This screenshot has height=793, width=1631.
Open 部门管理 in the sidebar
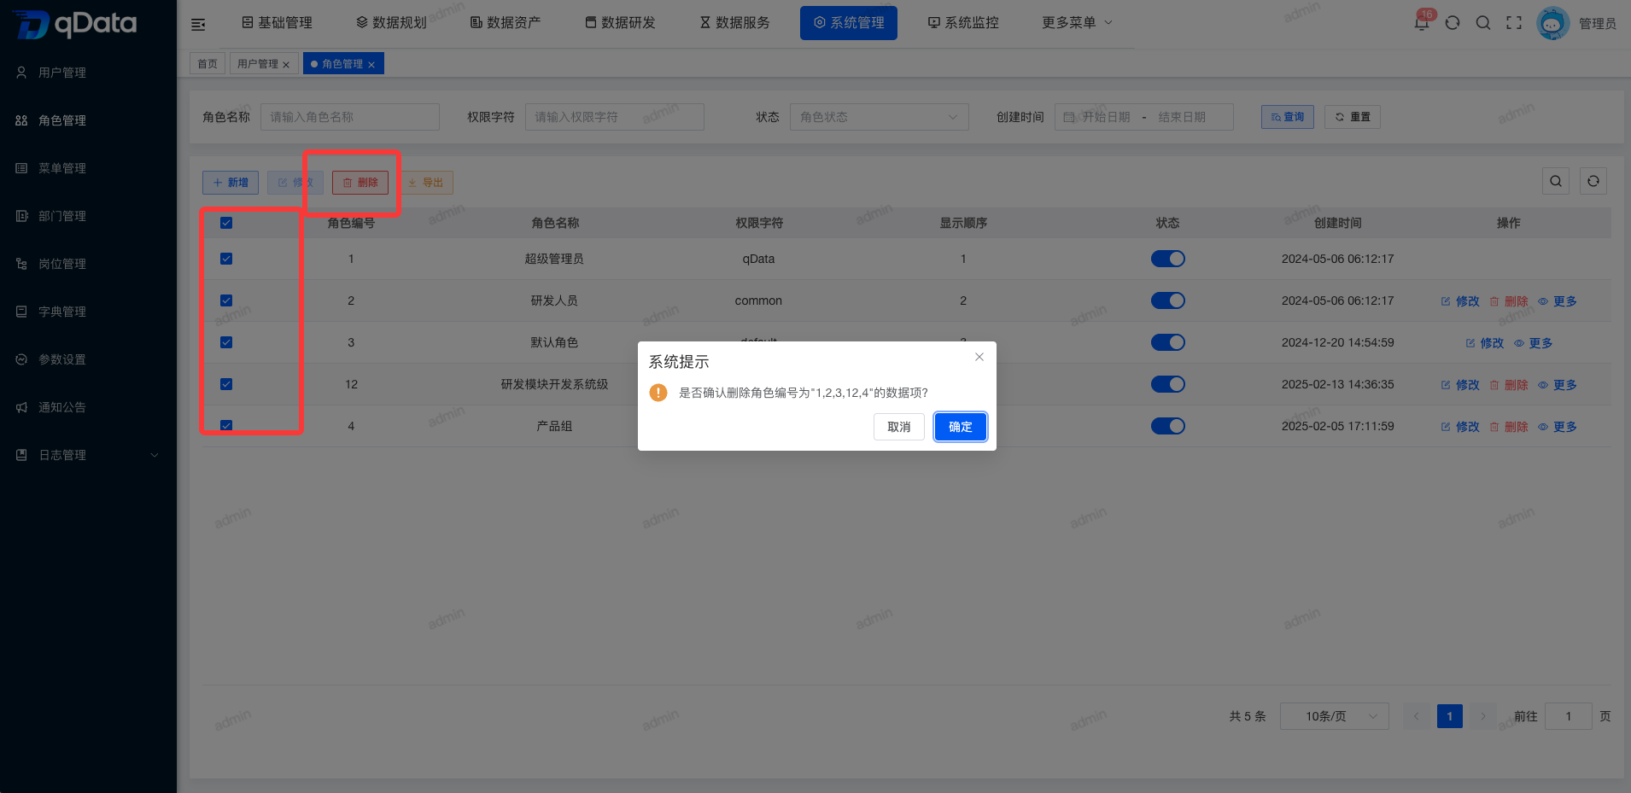(88, 216)
